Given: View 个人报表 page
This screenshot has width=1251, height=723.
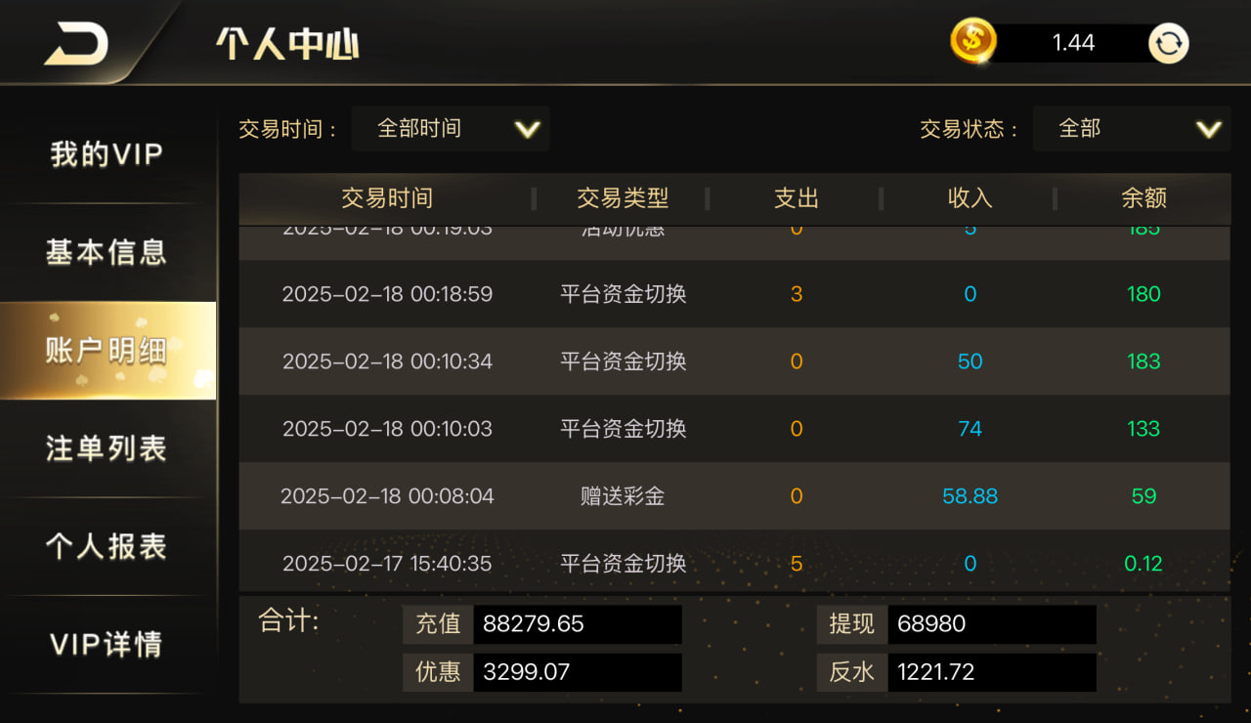Looking at the screenshot, I should pyautogui.click(x=108, y=546).
